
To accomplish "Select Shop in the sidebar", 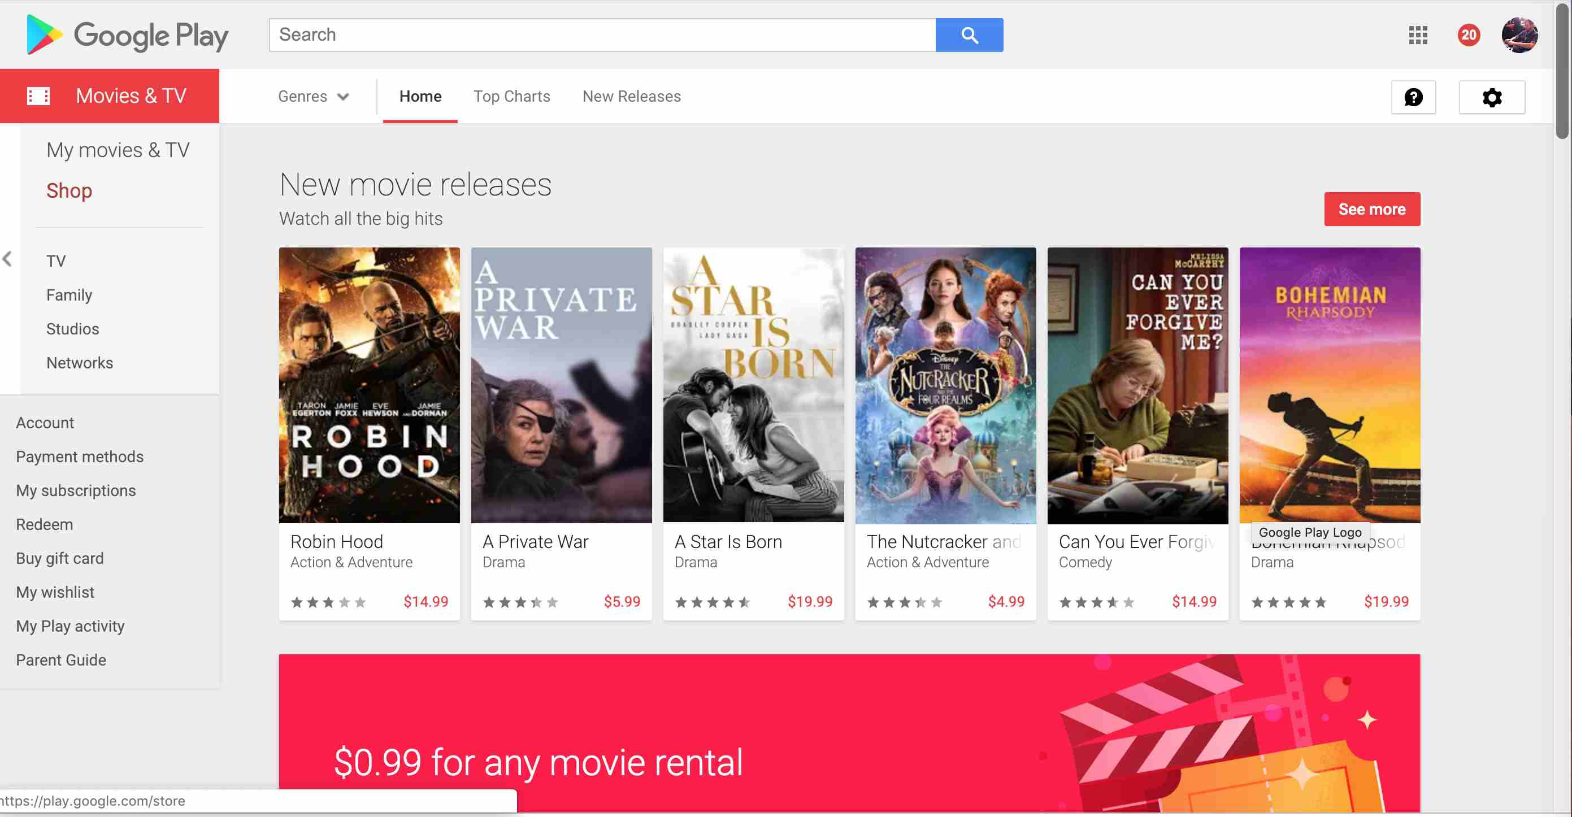I will pos(69,190).
